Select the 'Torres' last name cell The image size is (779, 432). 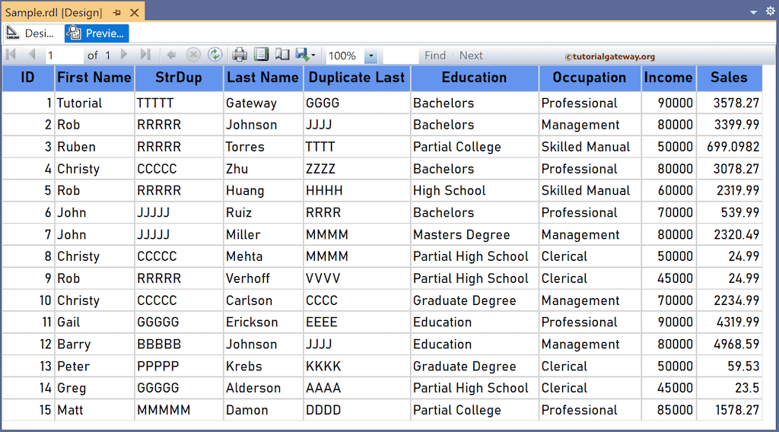tap(262, 147)
